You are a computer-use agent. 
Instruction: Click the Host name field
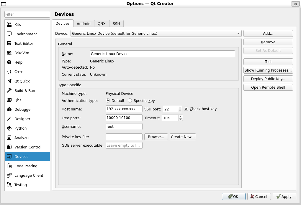pos(124,109)
